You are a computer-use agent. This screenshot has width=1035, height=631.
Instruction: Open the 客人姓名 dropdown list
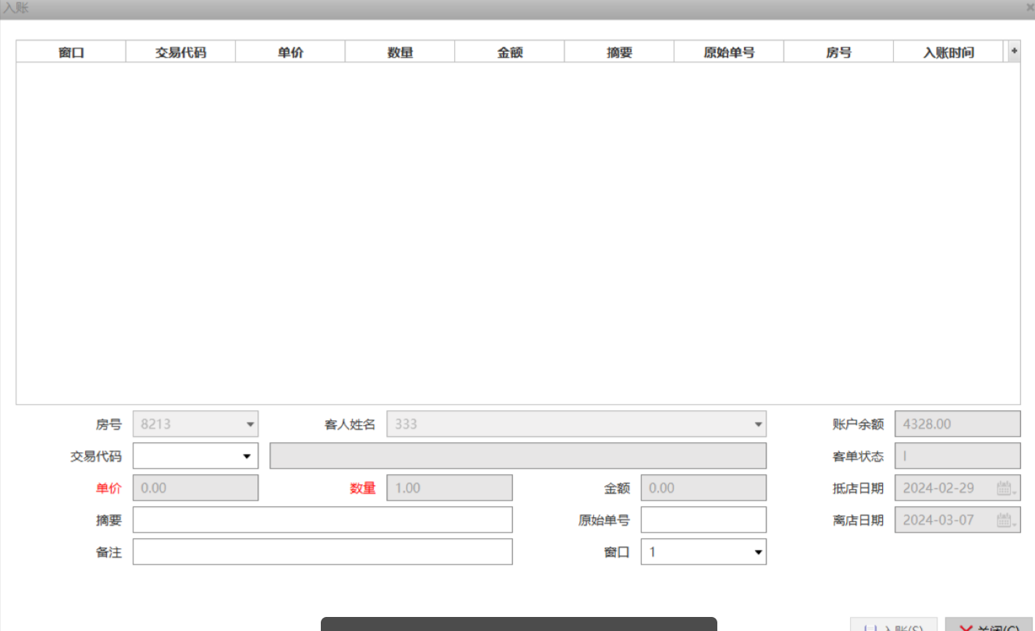click(x=757, y=424)
